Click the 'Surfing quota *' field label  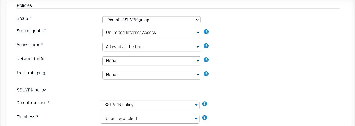31,31
